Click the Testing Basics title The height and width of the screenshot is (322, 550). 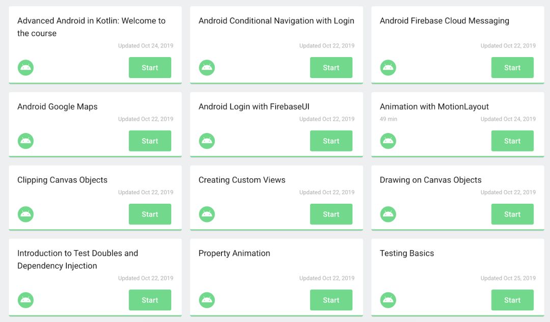point(407,253)
